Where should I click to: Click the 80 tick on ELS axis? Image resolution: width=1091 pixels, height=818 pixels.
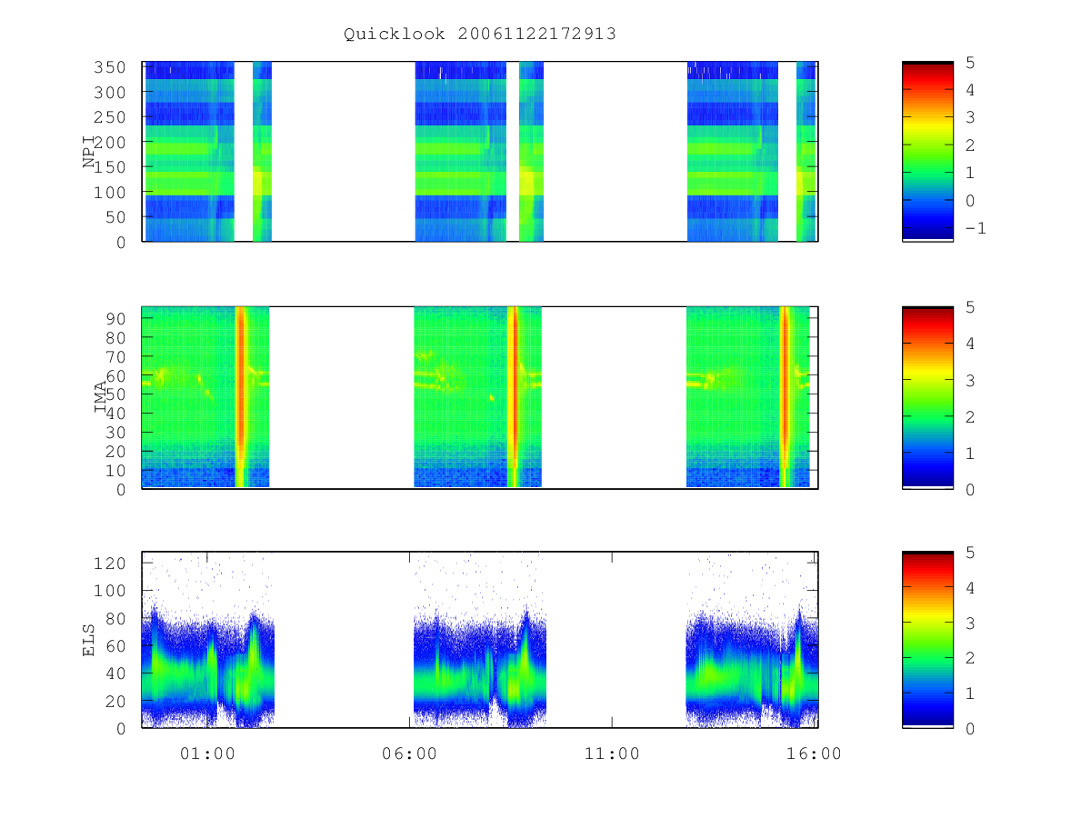click(116, 619)
